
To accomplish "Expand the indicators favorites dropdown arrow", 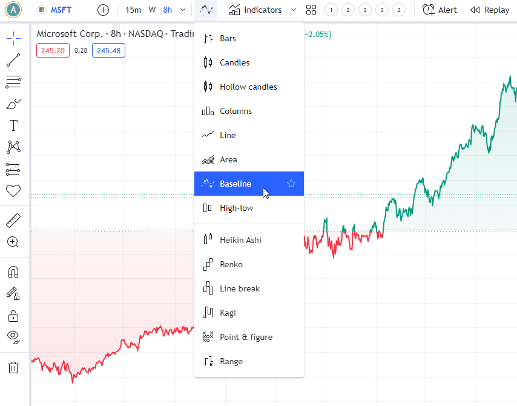I will 294,10.
